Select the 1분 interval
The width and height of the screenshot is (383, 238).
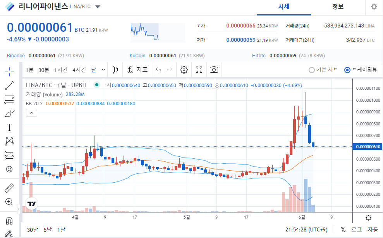[x=29, y=70]
